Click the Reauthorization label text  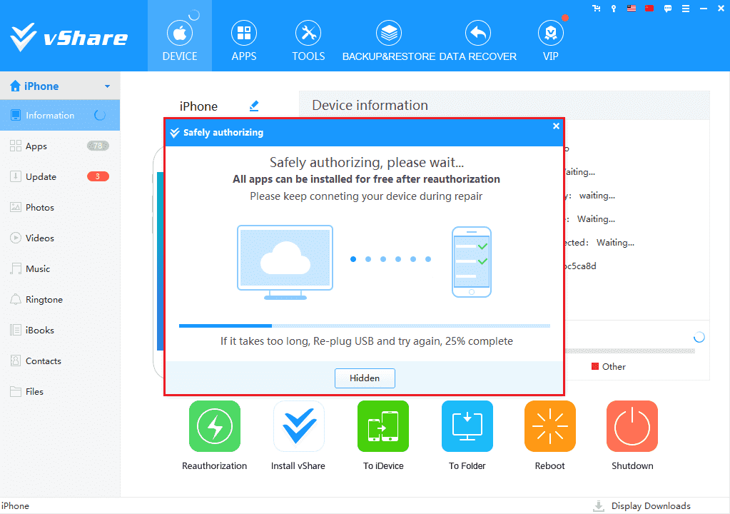(x=215, y=465)
